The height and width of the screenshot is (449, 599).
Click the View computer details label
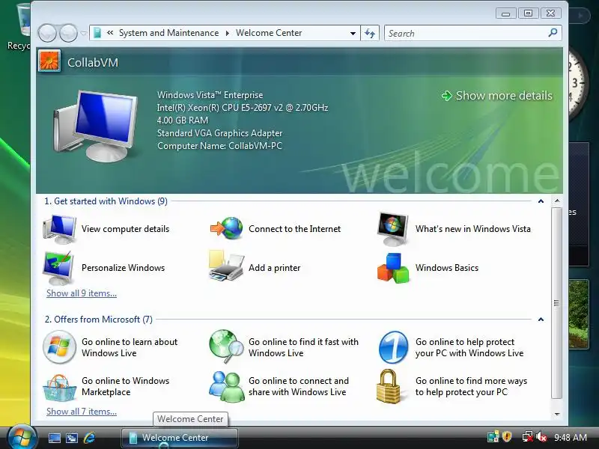point(125,229)
